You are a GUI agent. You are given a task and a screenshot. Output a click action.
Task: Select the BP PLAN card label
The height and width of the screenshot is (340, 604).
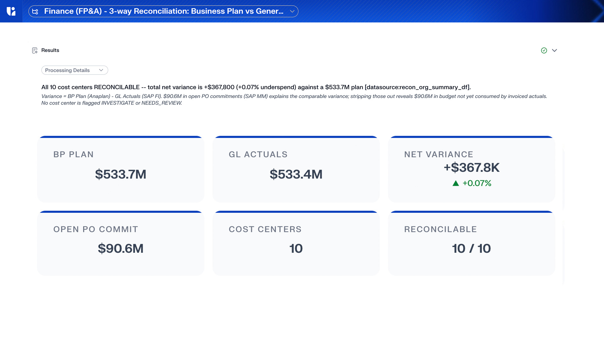tap(74, 154)
